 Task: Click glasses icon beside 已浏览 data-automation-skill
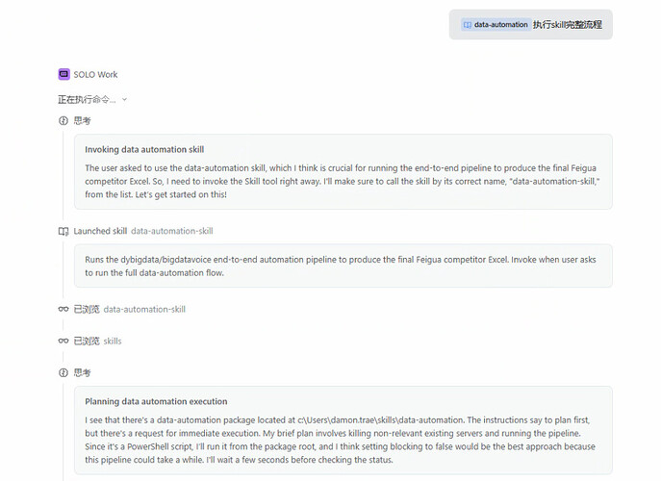click(64, 310)
